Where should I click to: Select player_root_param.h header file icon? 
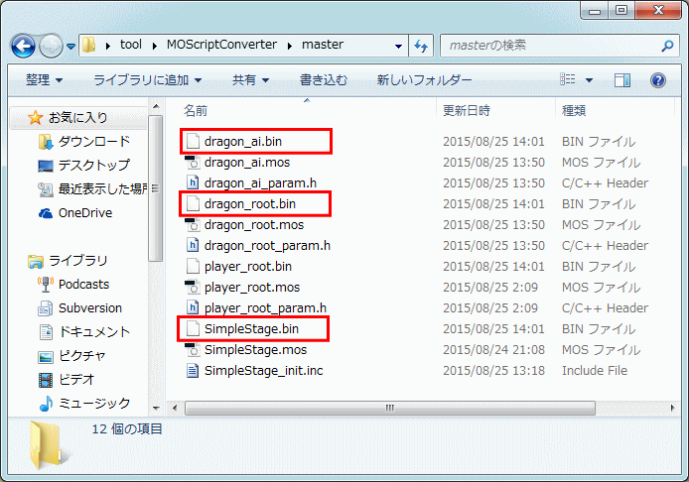[193, 307]
